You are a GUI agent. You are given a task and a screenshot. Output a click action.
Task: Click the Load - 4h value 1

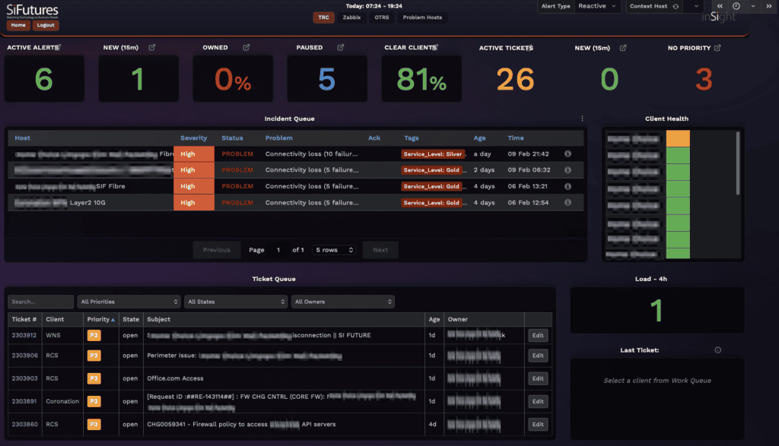click(x=657, y=311)
